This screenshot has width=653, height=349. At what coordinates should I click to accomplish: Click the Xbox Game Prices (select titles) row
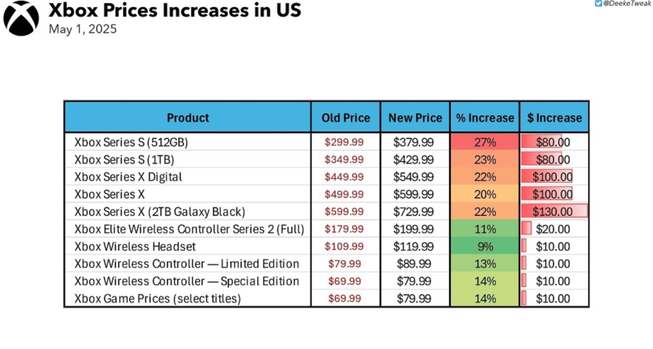pyautogui.click(x=326, y=298)
